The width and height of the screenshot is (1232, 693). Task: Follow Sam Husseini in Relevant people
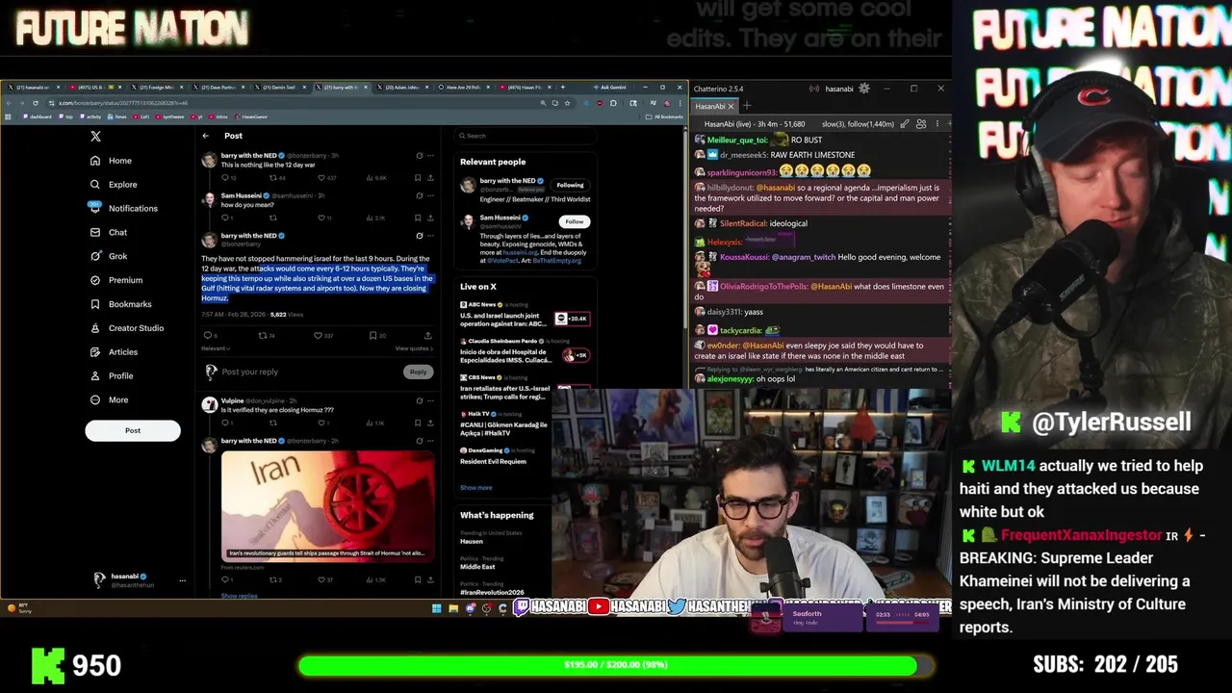coord(574,221)
